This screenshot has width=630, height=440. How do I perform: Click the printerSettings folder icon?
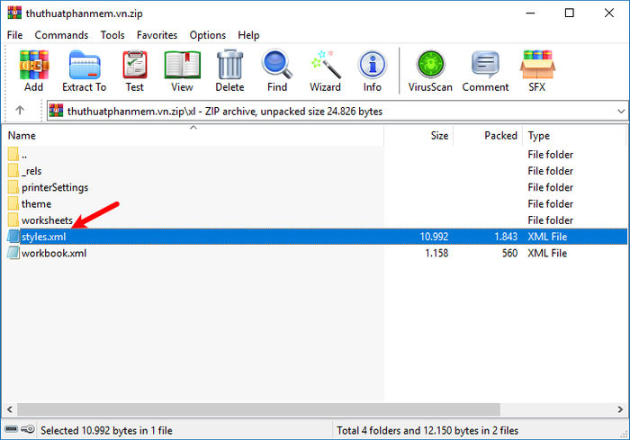coord(13,187)
